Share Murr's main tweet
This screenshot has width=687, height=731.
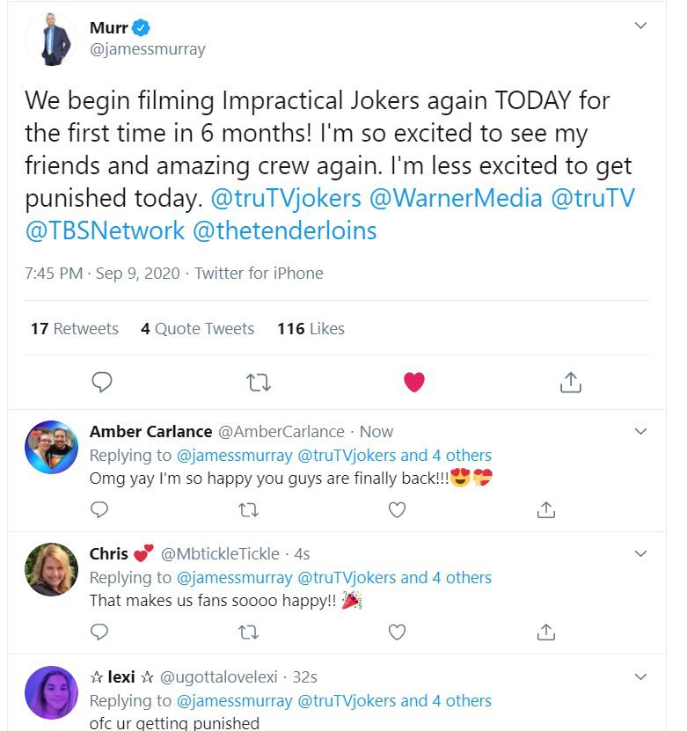[570, 382]
